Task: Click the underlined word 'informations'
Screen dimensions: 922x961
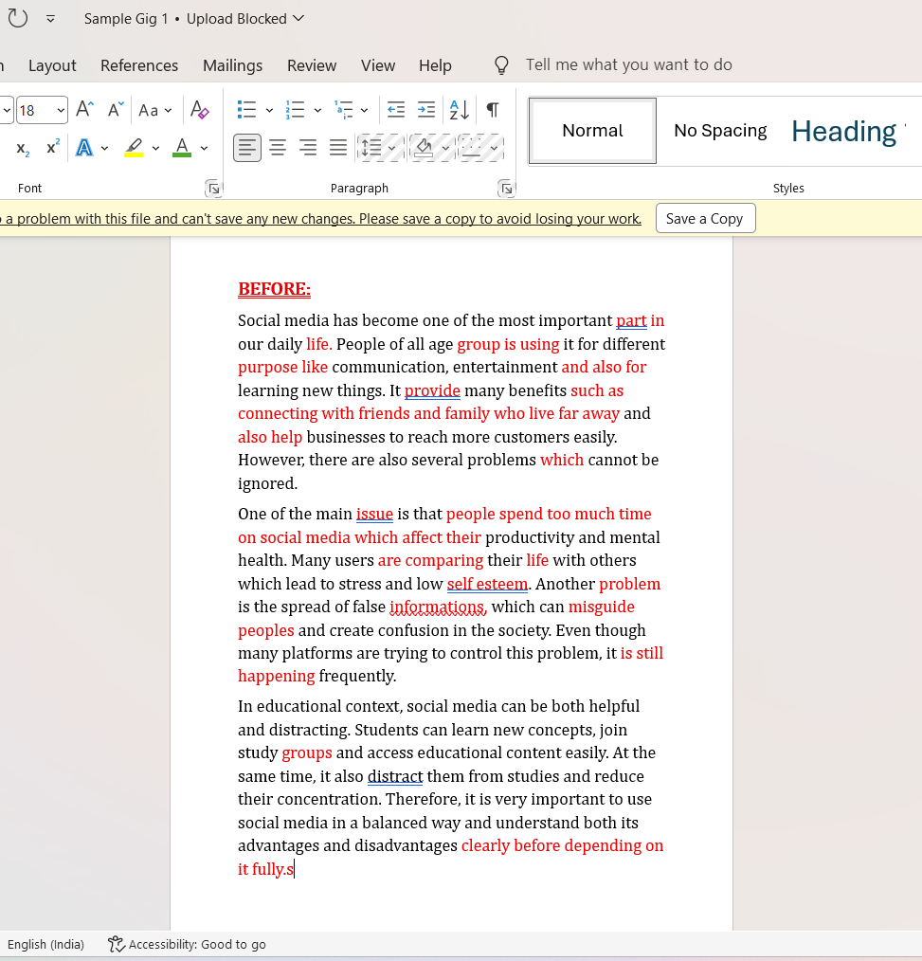Action: 438,607
